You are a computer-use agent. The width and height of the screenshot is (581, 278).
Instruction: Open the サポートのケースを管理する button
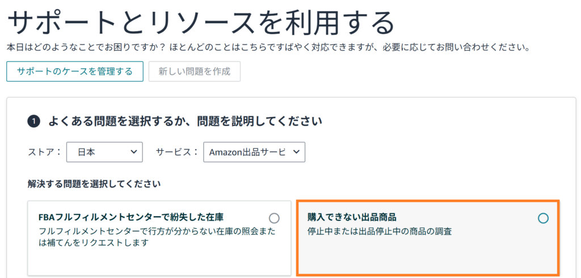click(75, 71)
